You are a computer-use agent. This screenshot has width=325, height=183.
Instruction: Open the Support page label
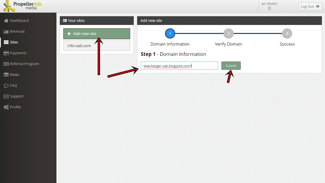17,96
